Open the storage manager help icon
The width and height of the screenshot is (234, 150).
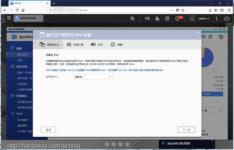pyautogui.click(x=210, y=37)
